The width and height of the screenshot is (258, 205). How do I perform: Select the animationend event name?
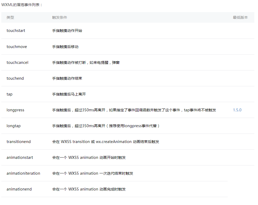[19, 189]
